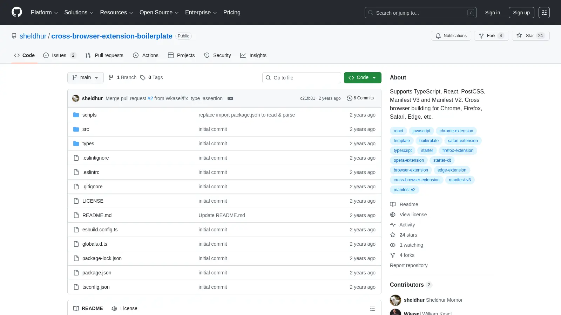Image resolution: width=561 pixels, height=315 pixels.
Task: Expand commit message ellipsis
Action: (230, 98)
